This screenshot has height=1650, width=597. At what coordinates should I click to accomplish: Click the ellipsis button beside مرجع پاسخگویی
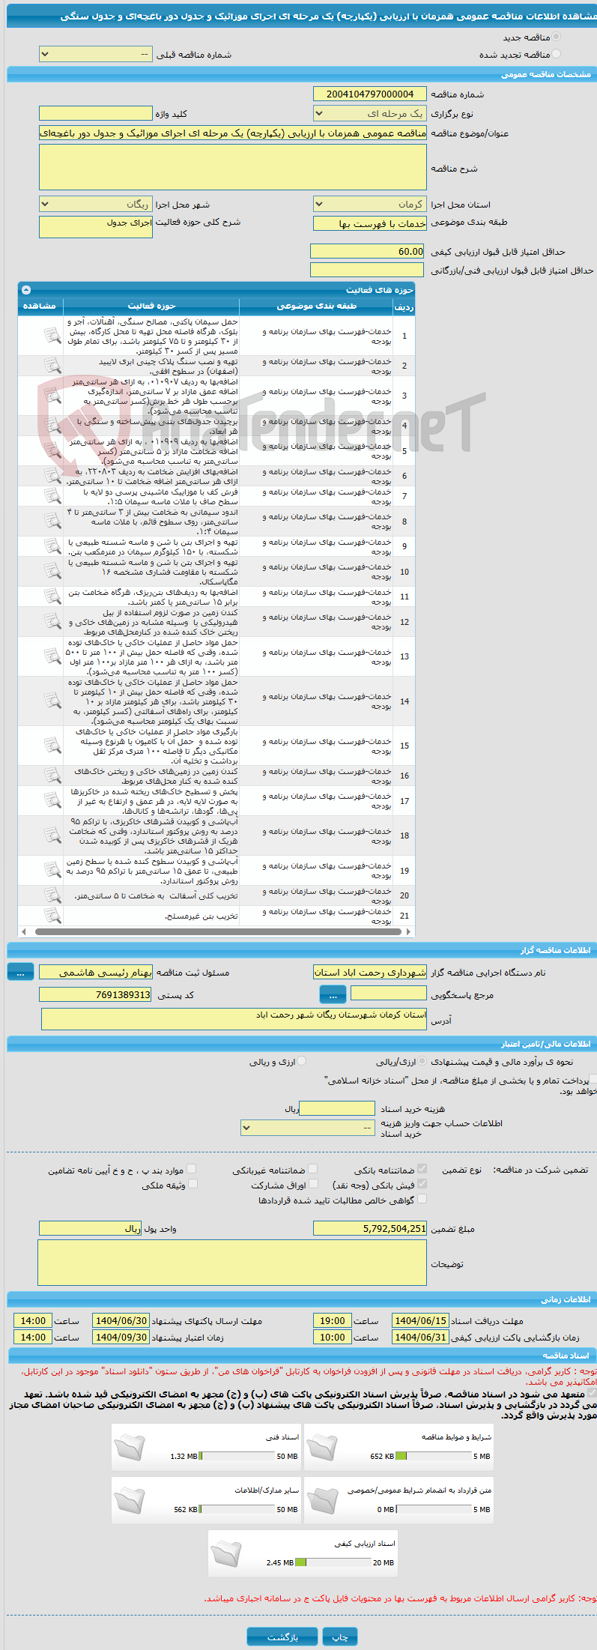tap(333, 994)
